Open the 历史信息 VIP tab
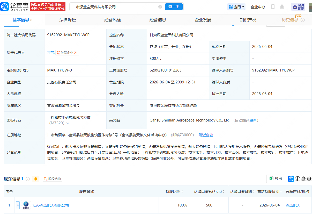Image resolution: width=312 pixels, height=214 pixels. point(290,20)
